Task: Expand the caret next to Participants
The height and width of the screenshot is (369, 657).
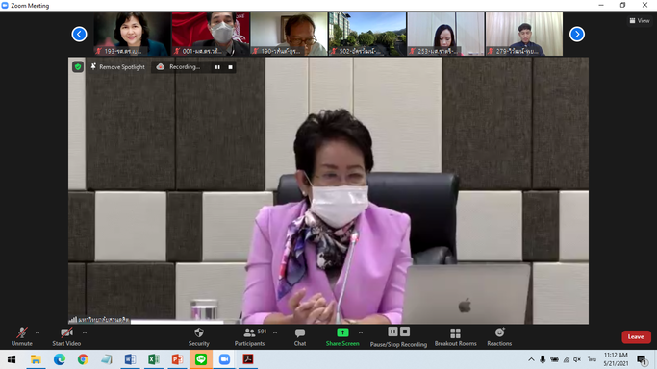Action: (x=275, y=333)
